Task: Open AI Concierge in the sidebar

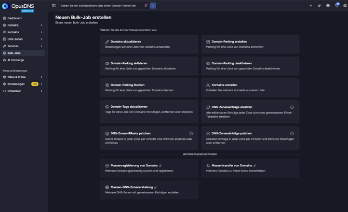Action: coord(23,60)
